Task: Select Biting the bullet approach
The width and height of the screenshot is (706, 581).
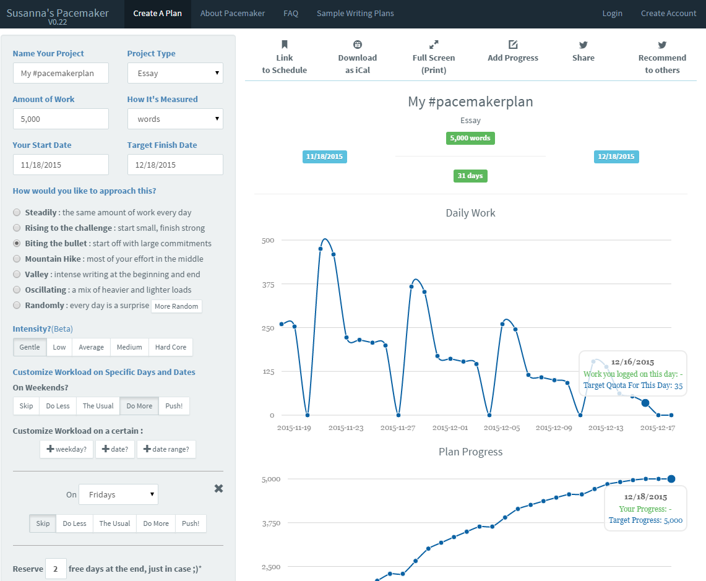Action: (x=17, y=243)
